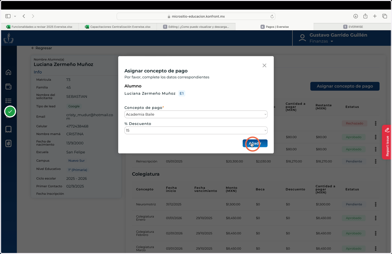Screen dimensions: 392x254
Task: Click the paperclip attachment sidebar icon
Action: pyautogui.click(x=8, y=143)
